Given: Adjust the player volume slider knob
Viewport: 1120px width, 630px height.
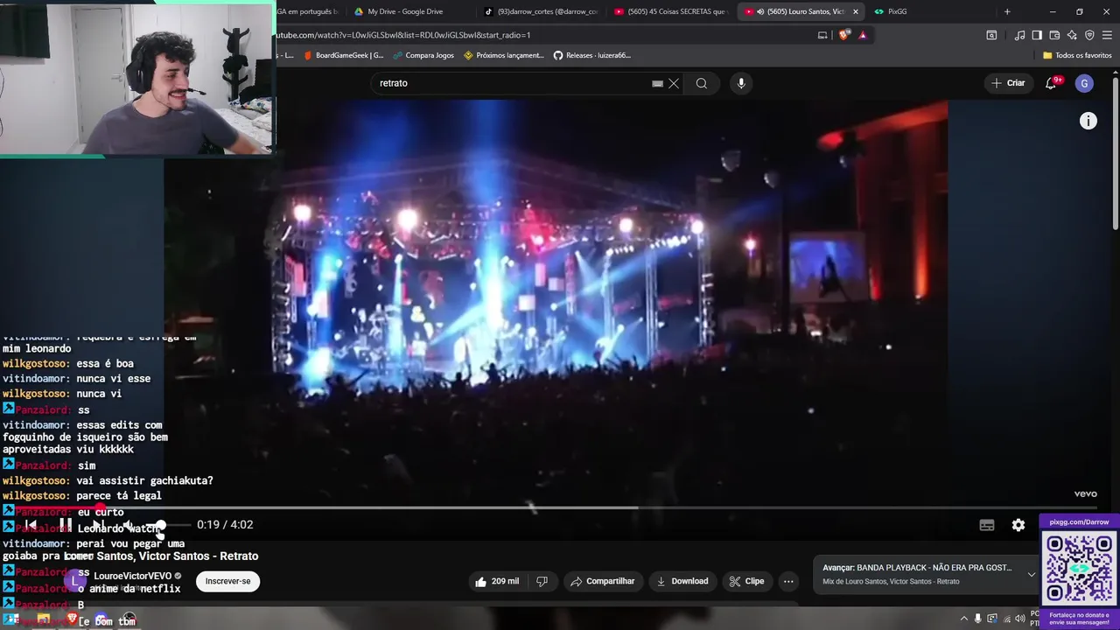Looking at the screenshot, I should click(161, 525).
